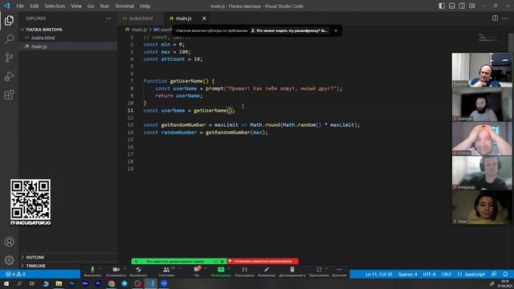This screenshot has width=514, height=289.
Task: Click Ln 11, Col 30 cursor position
Action: 378,274
